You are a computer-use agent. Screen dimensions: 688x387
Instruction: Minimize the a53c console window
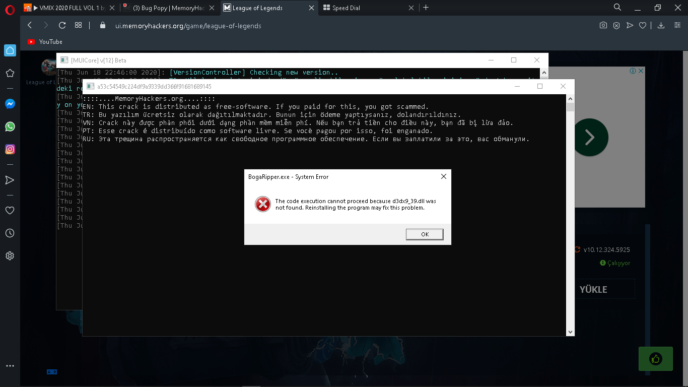pos(517,86)
